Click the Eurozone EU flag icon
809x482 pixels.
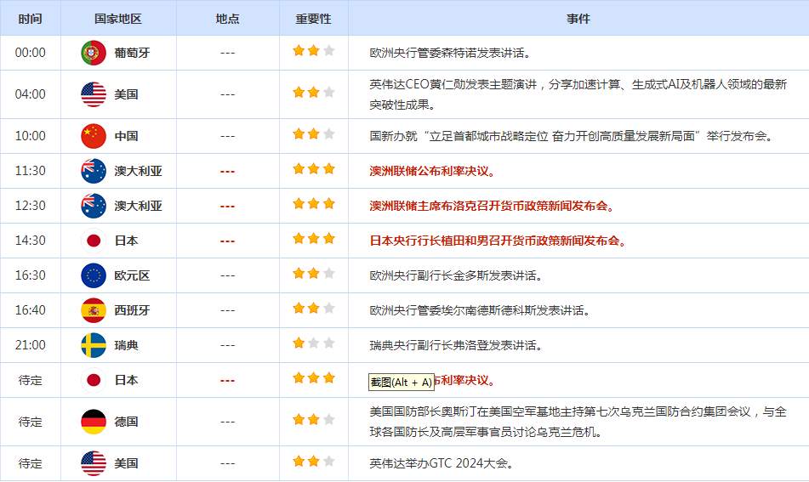pos(94,275)
